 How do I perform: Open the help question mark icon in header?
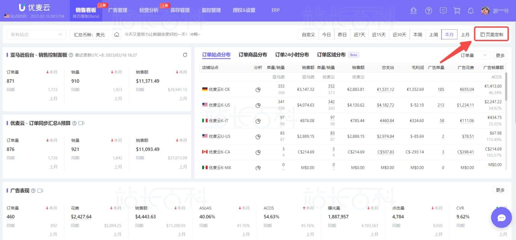pos(428,11)
